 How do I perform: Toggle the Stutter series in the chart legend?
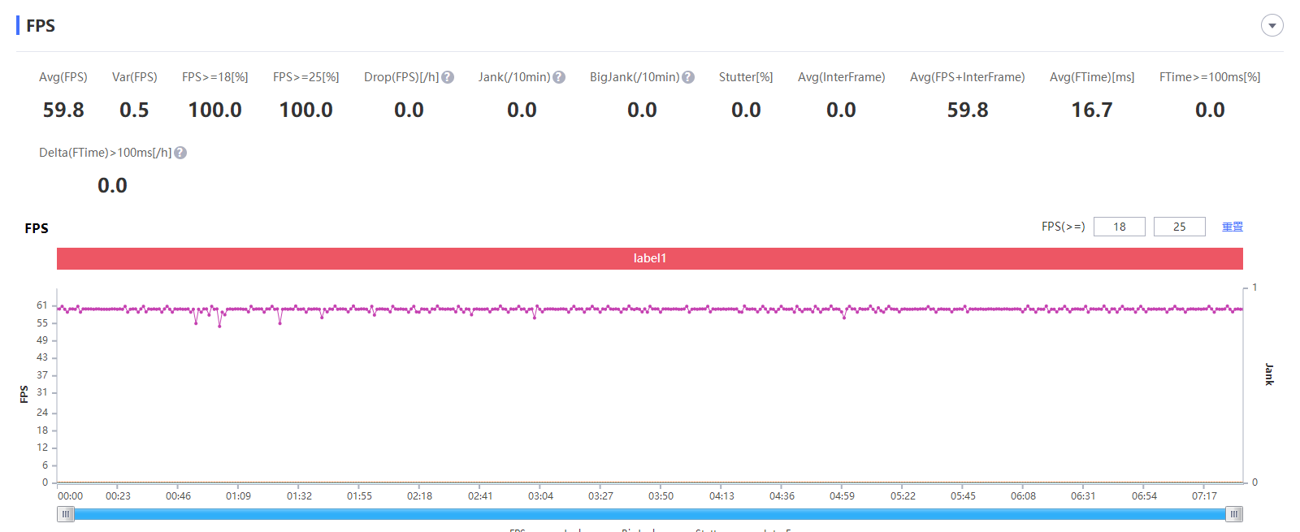pos(707,530)
